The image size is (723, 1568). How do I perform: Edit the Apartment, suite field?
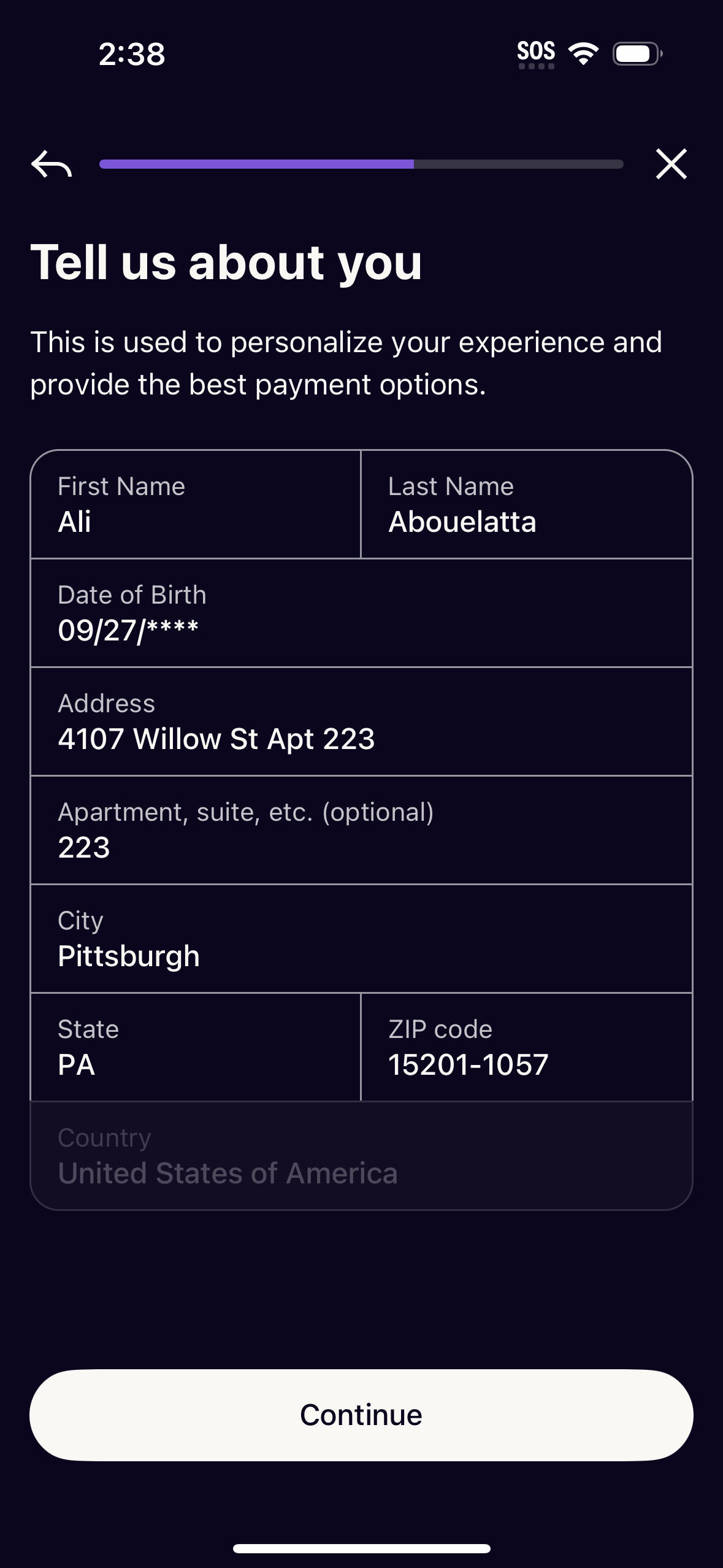click(x=361, y=831)
